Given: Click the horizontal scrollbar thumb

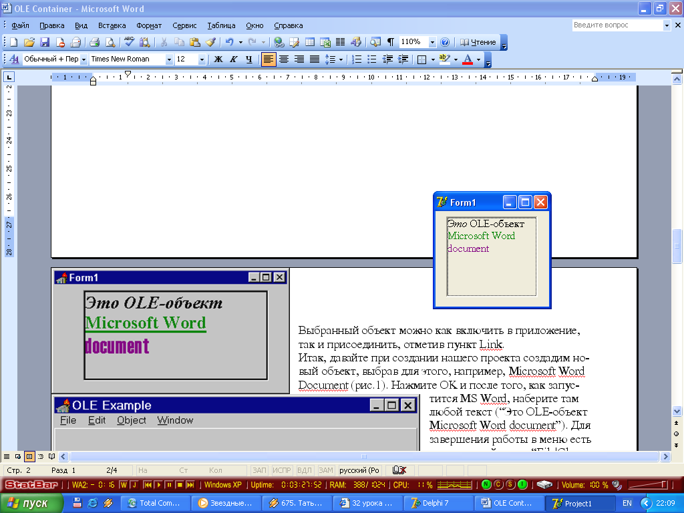Looking at the screenshot, I should click(x=364, y=457).
